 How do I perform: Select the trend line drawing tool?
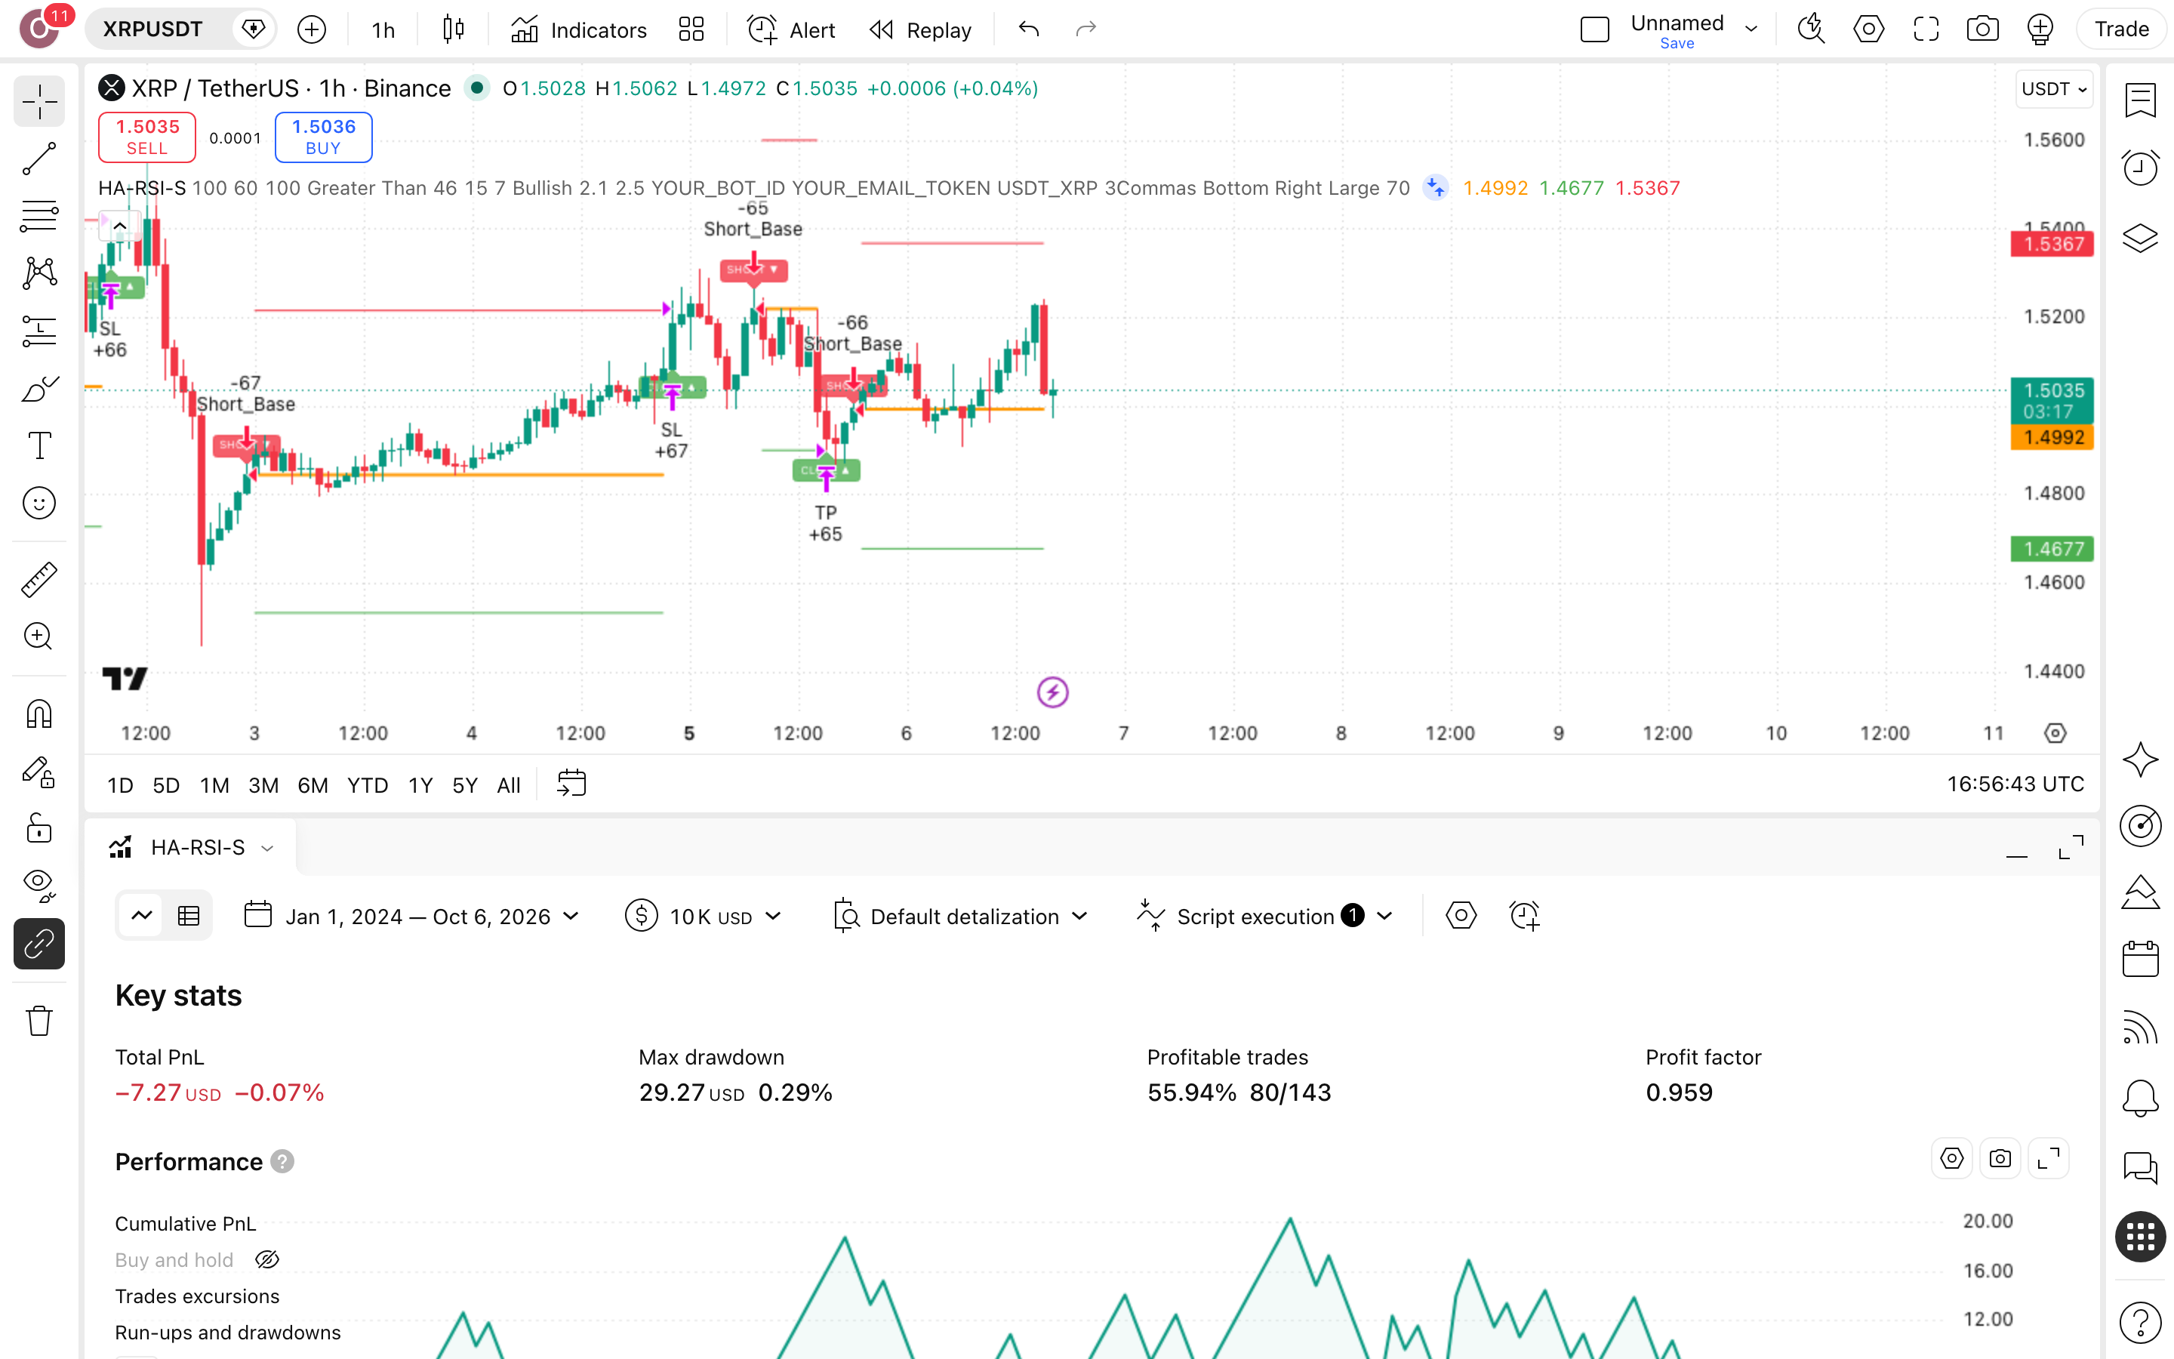(x=38, y=159)
